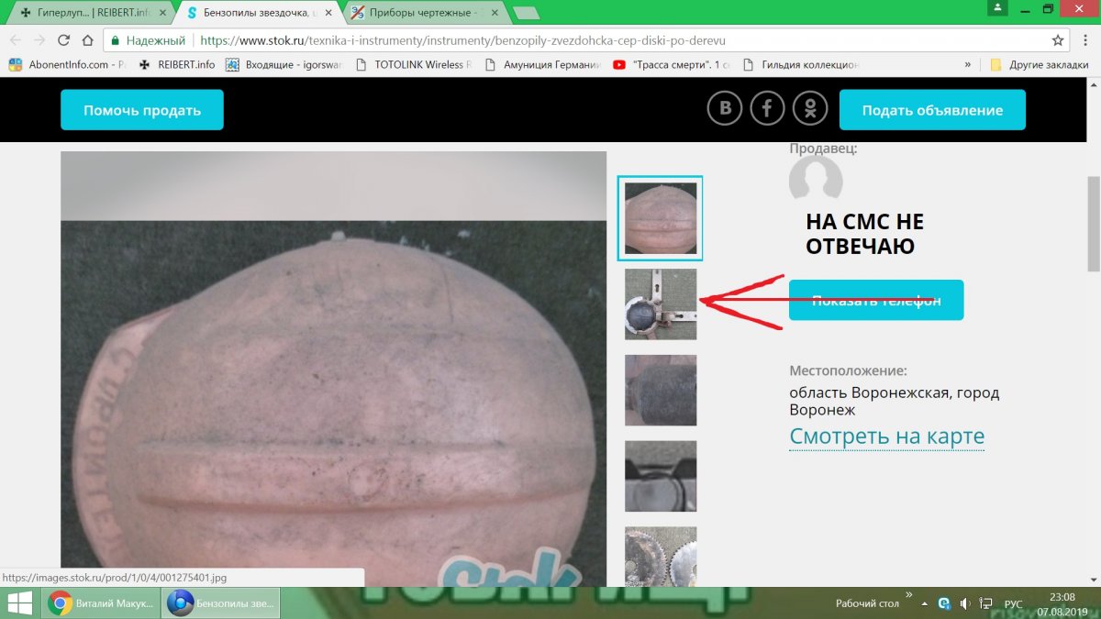The width and height of the screenshot is (1101, 619).
Task: Select the third dark cylinder thumbnail
Action: pyautogui.click(x=661, y=390)
